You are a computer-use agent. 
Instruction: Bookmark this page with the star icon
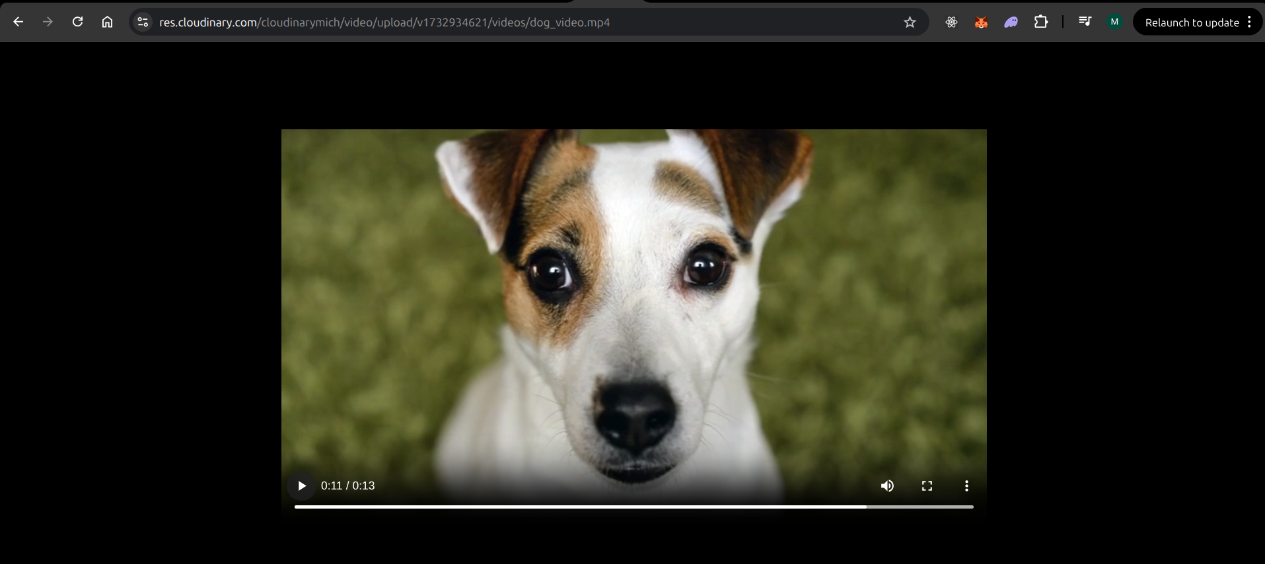click(910, 22)
